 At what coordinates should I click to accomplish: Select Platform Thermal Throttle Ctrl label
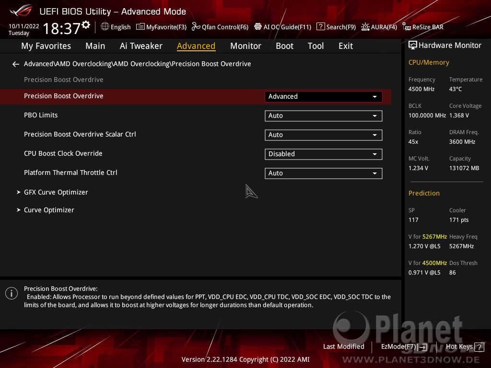point(70,172)
